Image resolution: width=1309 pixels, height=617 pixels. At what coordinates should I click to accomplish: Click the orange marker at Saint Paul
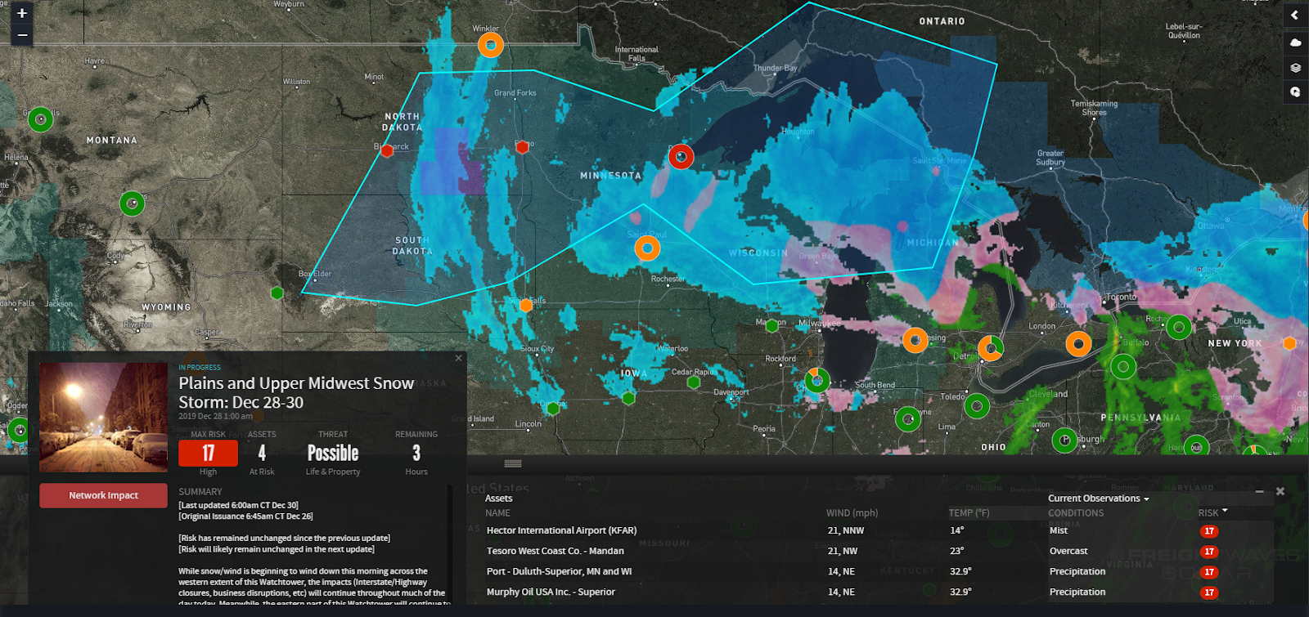[x=647, y=248]
